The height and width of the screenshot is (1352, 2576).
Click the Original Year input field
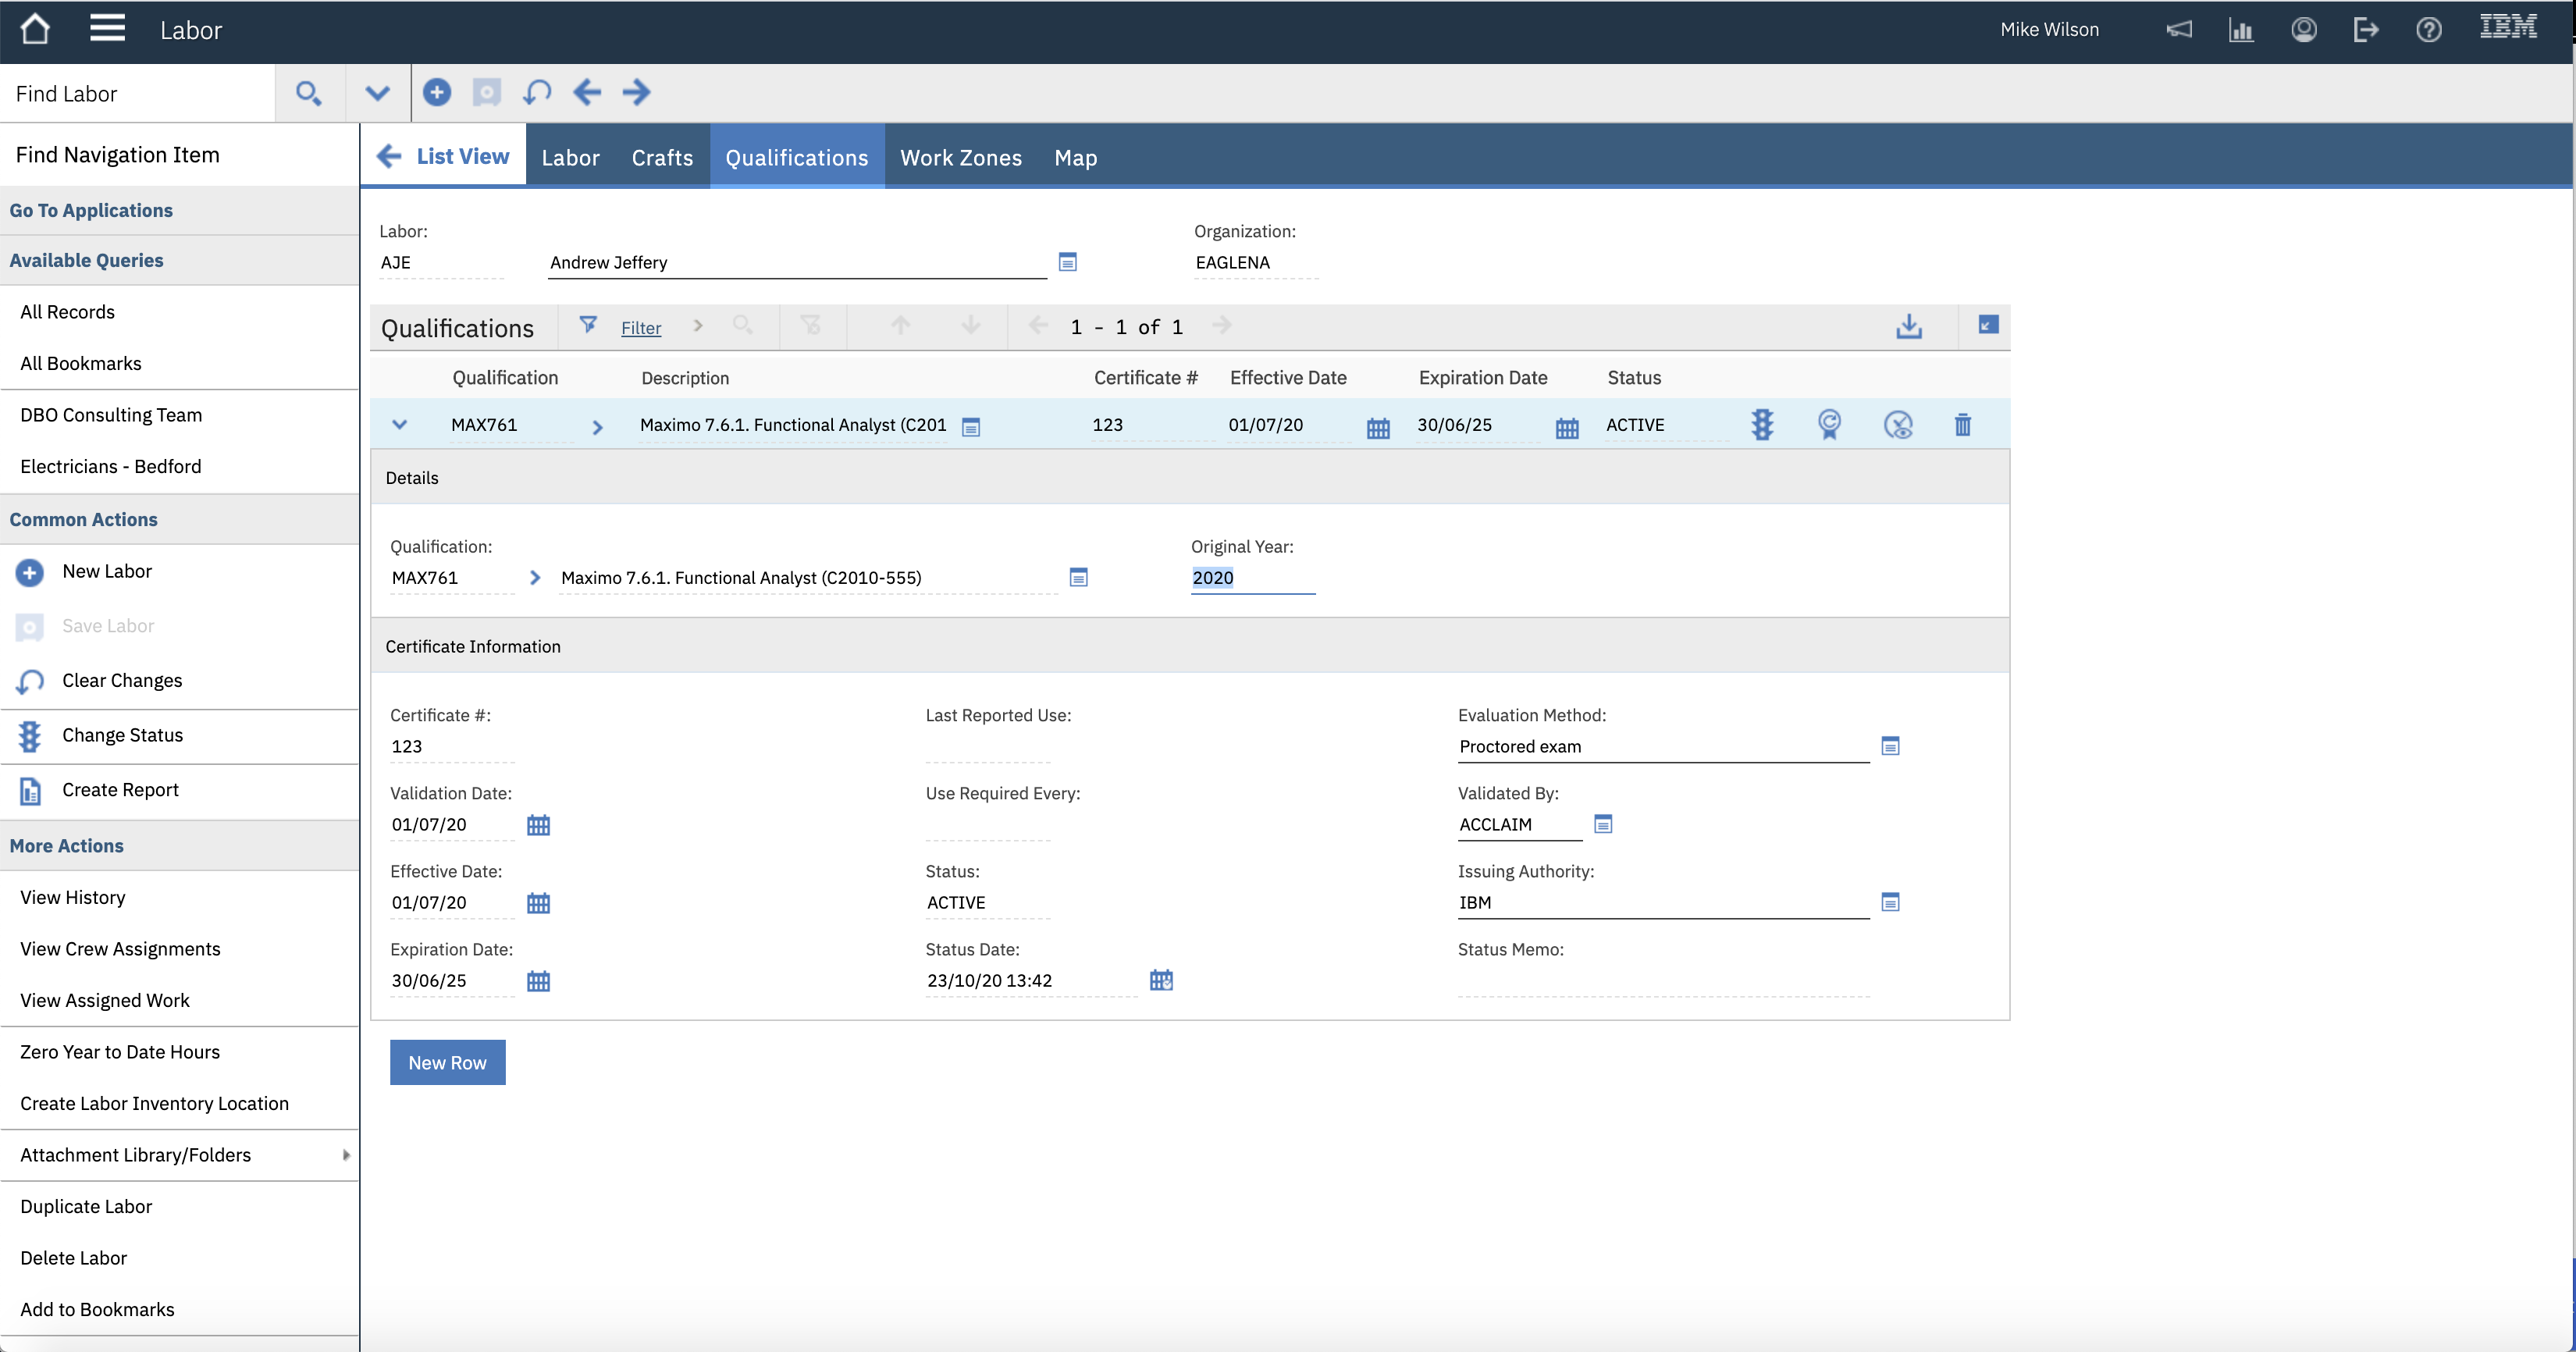pyautogui.click(x=1251, y=578)
